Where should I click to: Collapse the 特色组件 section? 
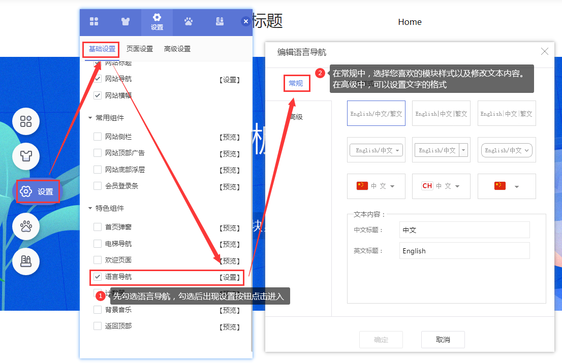(90, 208)
